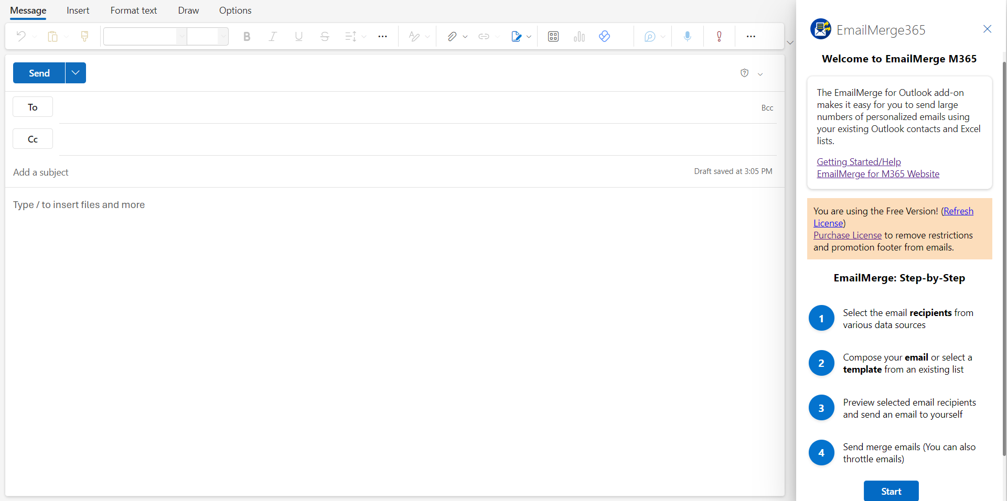Show the Bcc field
This screenshot has height=501, width=1007.
[x=767, y=107]
